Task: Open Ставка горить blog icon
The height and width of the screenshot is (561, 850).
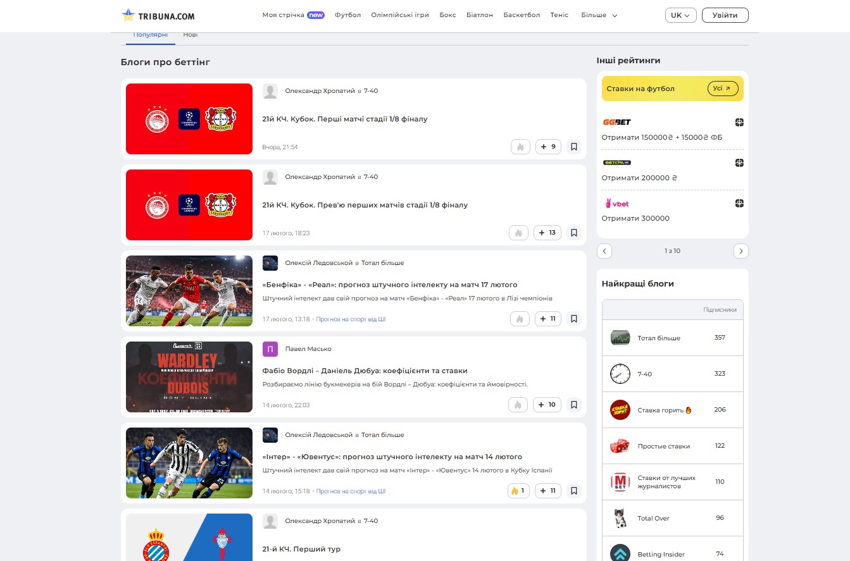Action: point(620,410)
